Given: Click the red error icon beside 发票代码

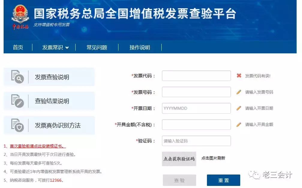Looking at the screenshot, I should coord(239,76).
